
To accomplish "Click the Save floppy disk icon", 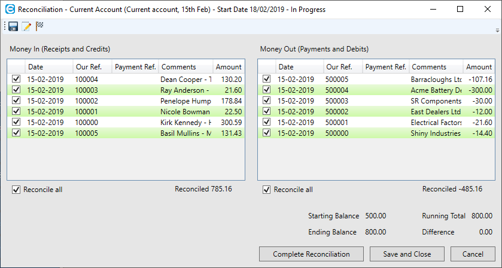I will pos(13,26).
